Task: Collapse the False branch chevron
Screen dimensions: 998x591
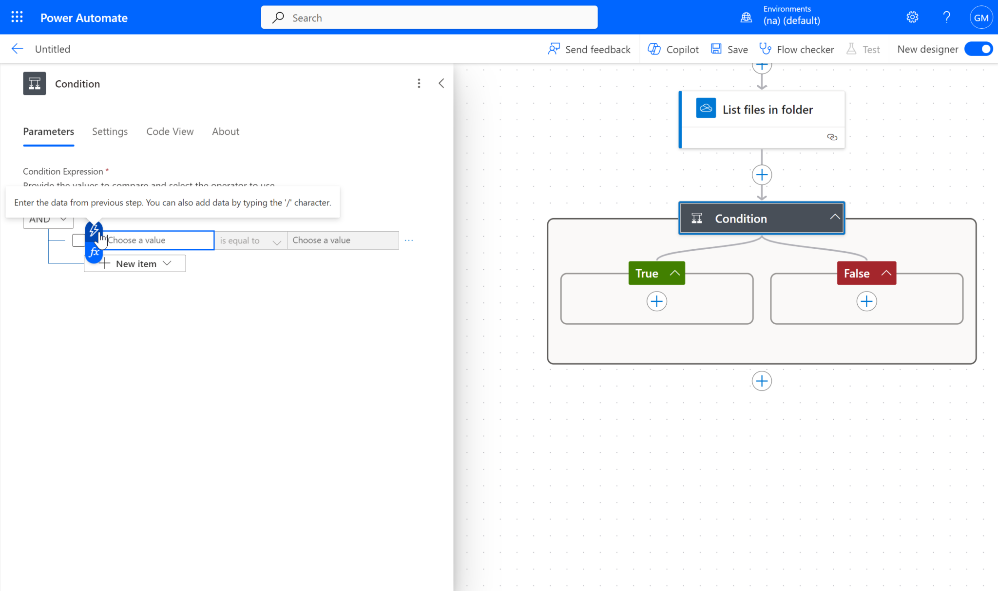Action: tap(886, 273)
